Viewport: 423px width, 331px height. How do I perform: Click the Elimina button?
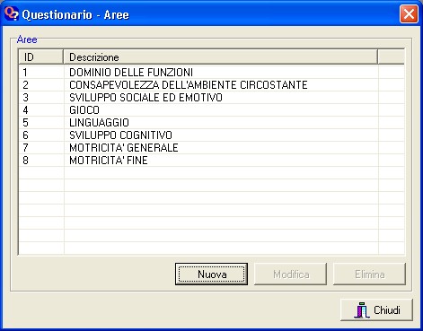click(369, 274)
